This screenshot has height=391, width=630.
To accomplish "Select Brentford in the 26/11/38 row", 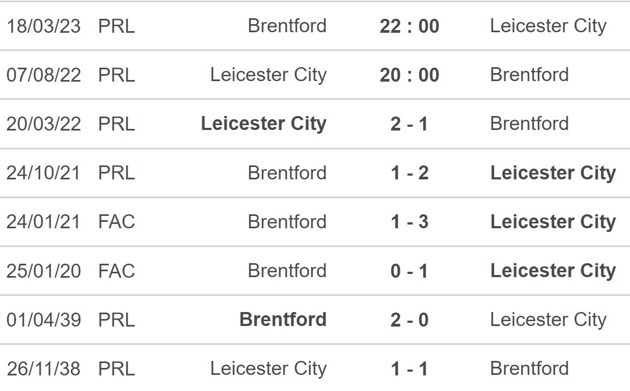I will click(x=529, y=368).
